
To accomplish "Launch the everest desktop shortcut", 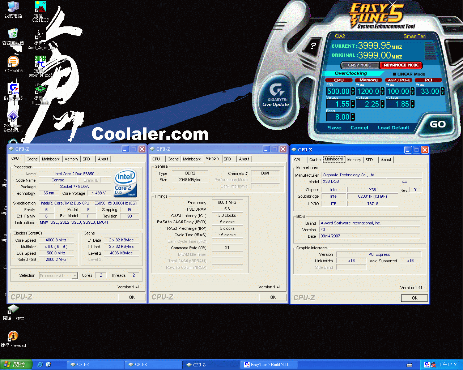I will 13,339.
